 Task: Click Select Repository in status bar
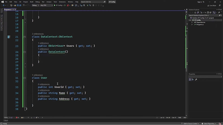[x=209, y=124]
